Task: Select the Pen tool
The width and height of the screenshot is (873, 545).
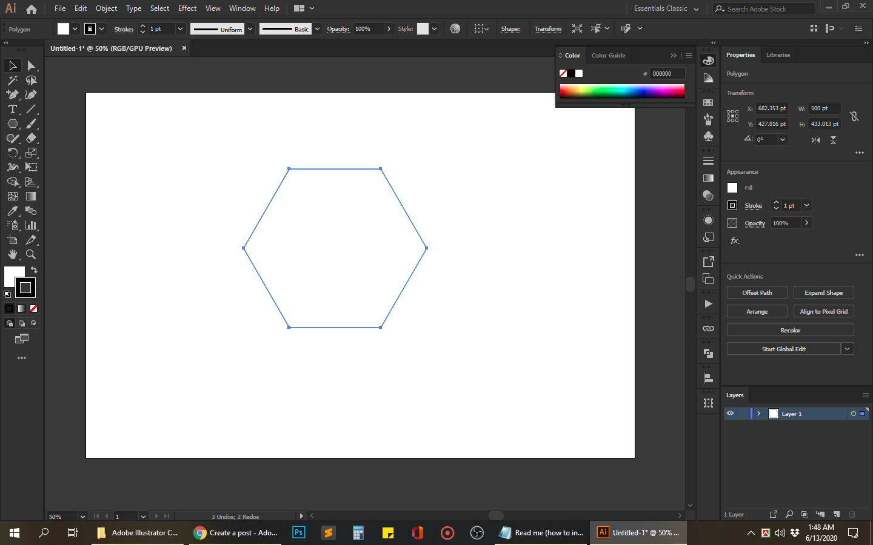Action: point(12,94)
